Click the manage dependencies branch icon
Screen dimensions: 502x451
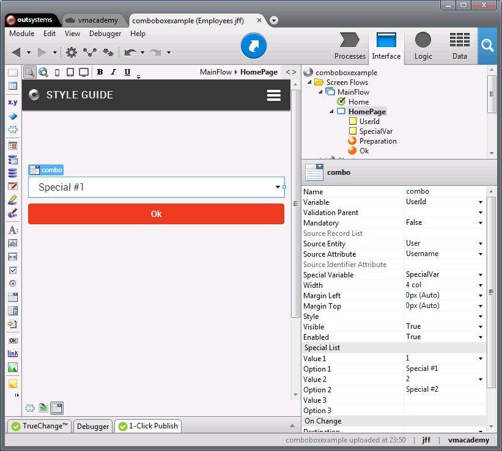pyautogui.click(x=90, y=52)
